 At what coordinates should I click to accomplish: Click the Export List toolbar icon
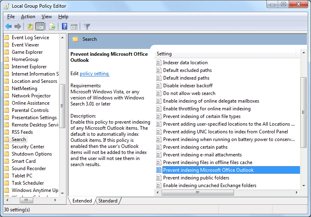[52, 26]
